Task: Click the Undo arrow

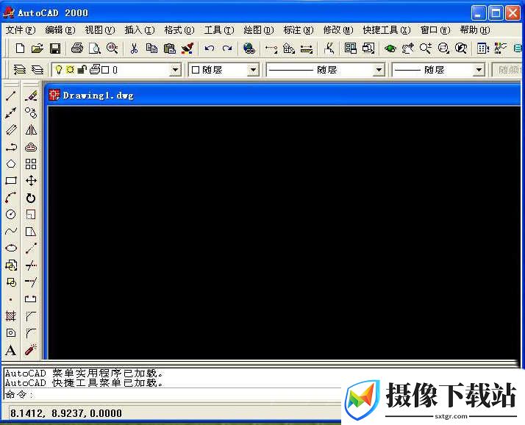Action: click(x=210, y=49)
